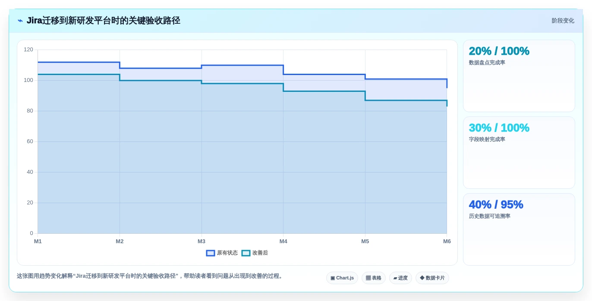
Task: Click the 改善后 legend label
Action: [260, 253]
